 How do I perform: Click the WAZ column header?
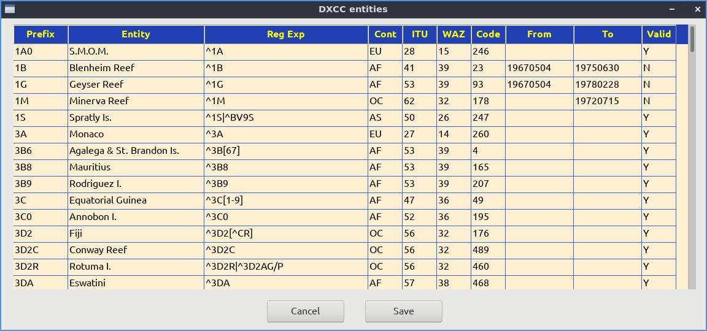[x=454, y=34]
